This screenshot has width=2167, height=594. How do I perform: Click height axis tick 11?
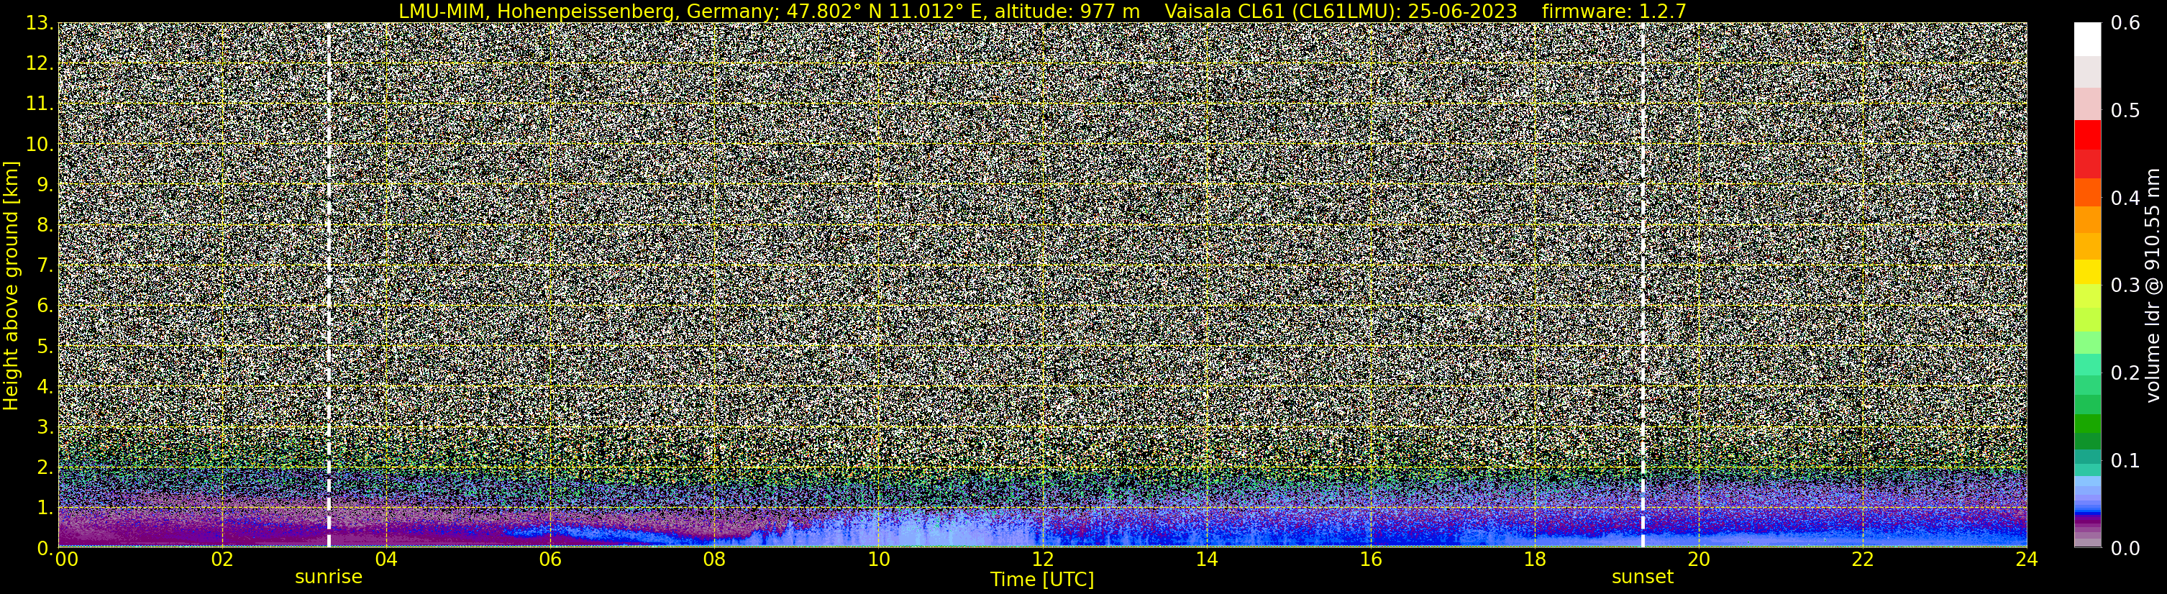[x=40, y=104]
